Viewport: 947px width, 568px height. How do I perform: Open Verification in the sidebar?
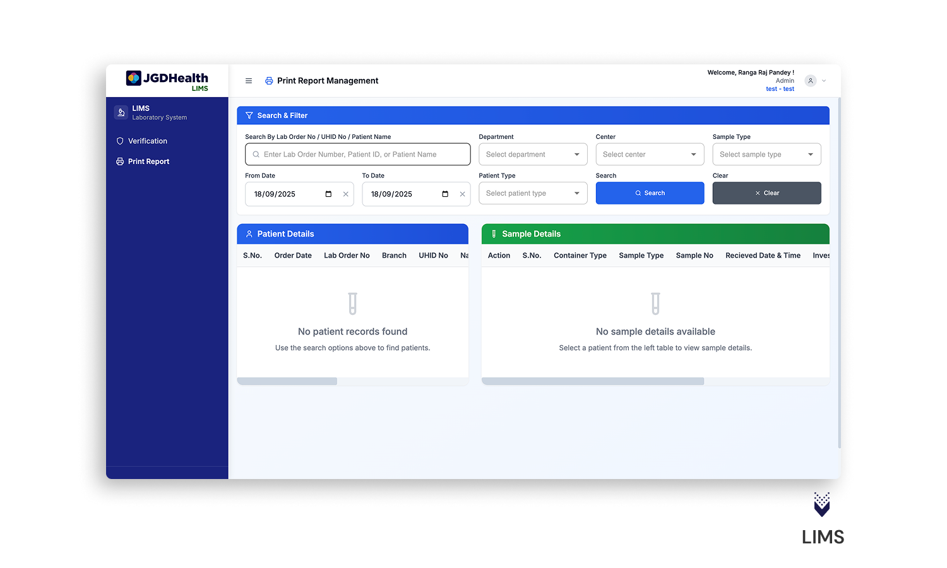tap(148, 141)
